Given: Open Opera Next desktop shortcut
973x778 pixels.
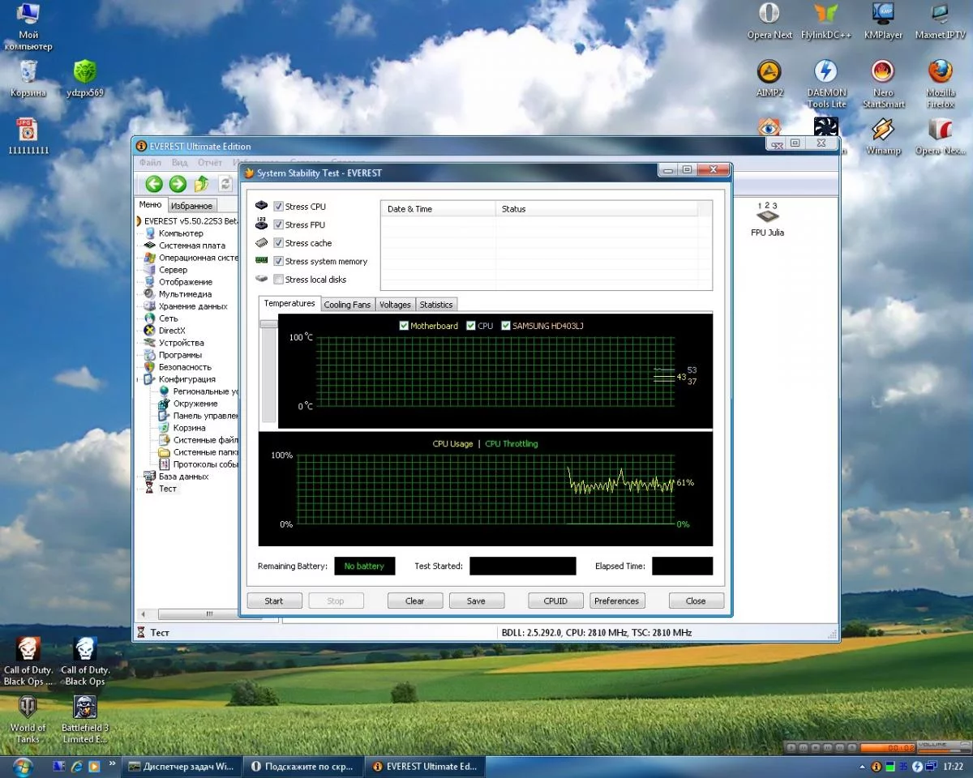Looking at the screenshot, I should 769,21.
